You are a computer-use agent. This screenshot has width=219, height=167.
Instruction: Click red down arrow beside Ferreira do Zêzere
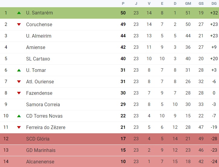click(x=19, y=127)
